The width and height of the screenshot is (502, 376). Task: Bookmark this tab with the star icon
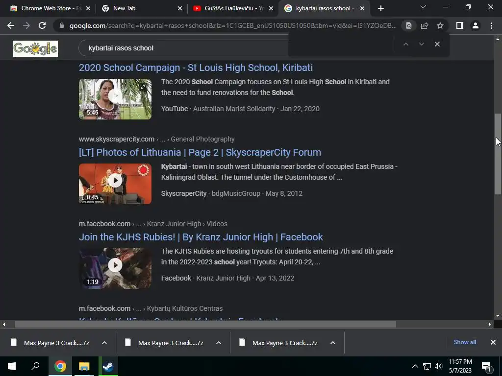tap(440, 25)
